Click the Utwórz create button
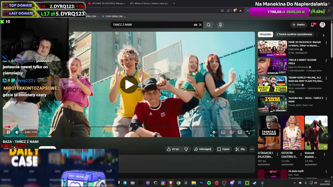This screenshot has height=187, width=333. tap(298, 25)
